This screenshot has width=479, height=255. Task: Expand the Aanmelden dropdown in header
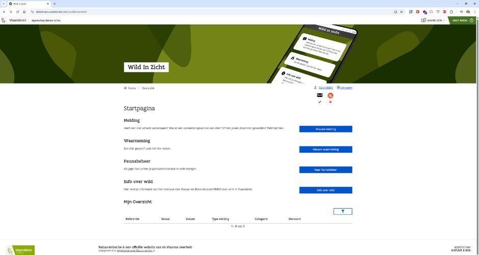[433, 20]
